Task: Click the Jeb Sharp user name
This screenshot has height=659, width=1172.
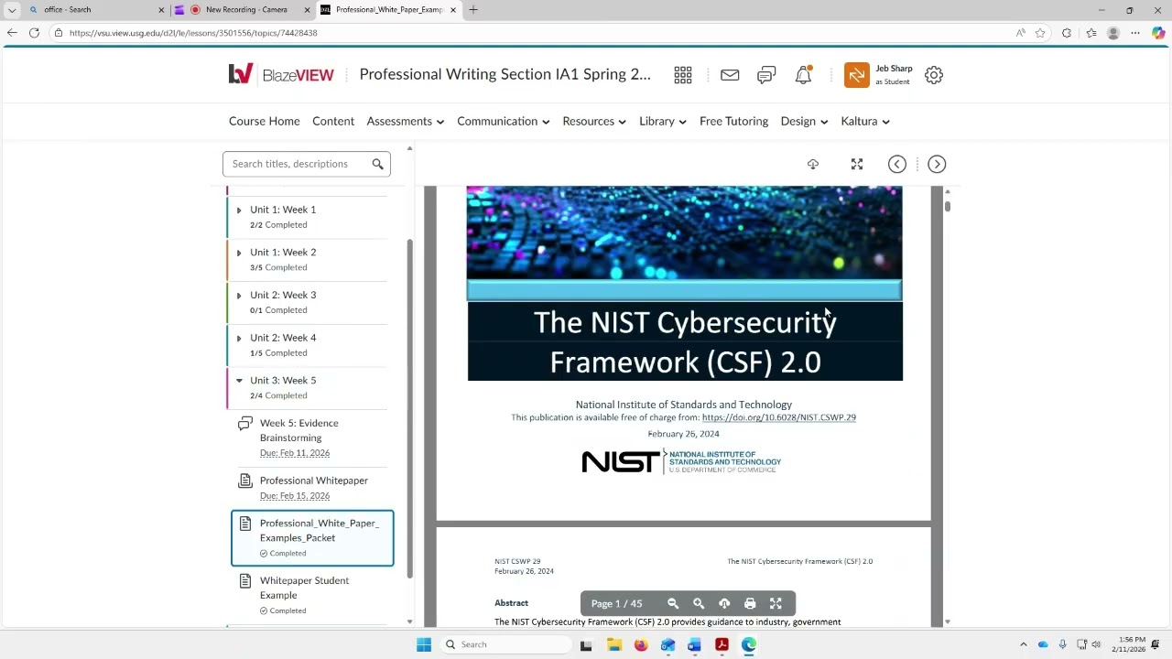Action: (894, 69)
